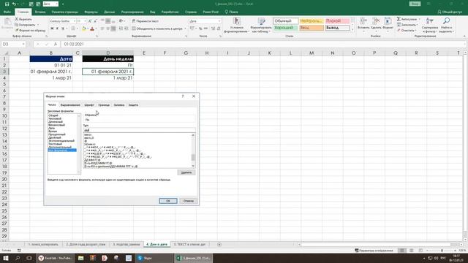
Task: Open the Файл (File) menu
Action: pyautogui.click(x=7, y=12)
